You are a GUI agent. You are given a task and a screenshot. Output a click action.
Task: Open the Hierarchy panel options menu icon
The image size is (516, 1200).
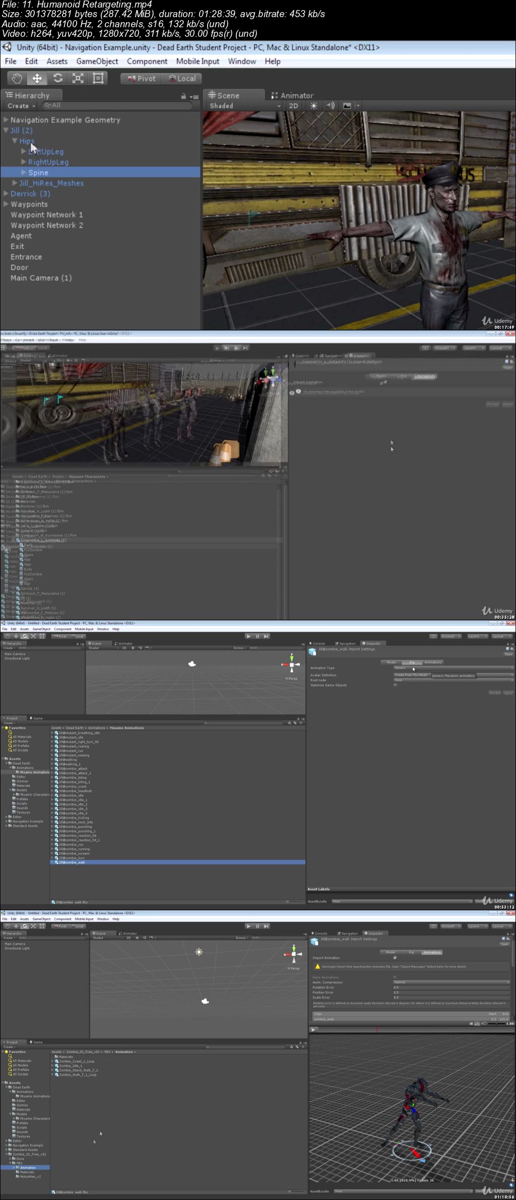tap(194, 96)
